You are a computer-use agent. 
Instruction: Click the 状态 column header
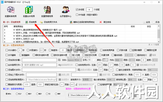pyautogui.click(x=149, y=26)
